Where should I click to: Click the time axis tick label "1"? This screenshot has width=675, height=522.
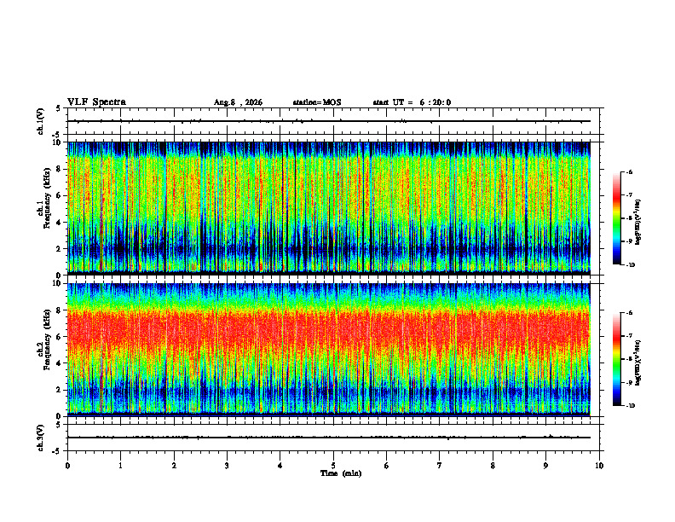coord(120,466)
